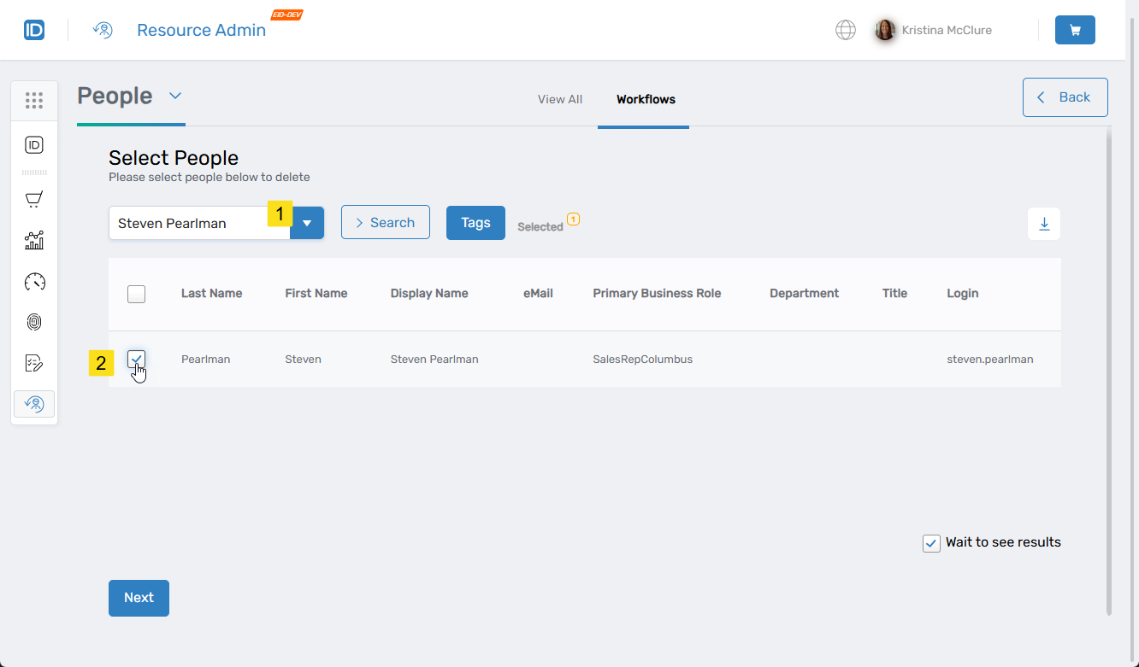Expand the Steven Pearlman search dropdown arrow
This screenshot has width=1139, height=667.
[x=307, y=223]
